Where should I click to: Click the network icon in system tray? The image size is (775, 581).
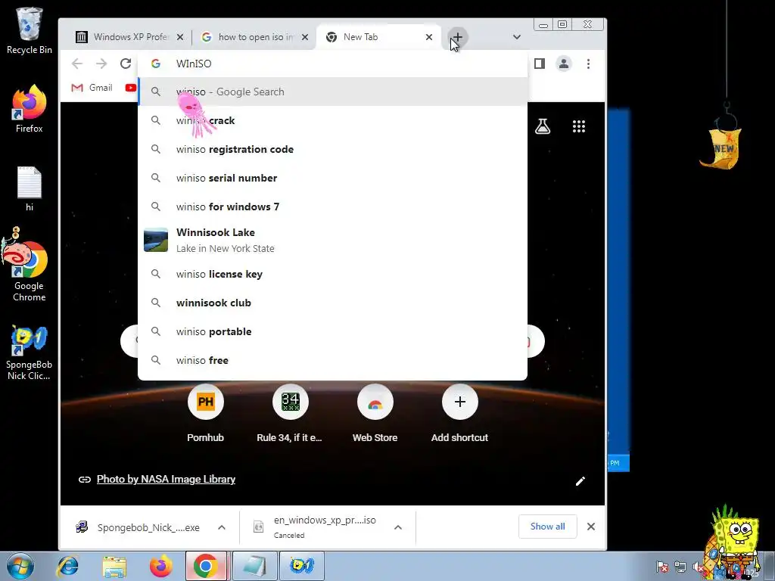point(680,567)
